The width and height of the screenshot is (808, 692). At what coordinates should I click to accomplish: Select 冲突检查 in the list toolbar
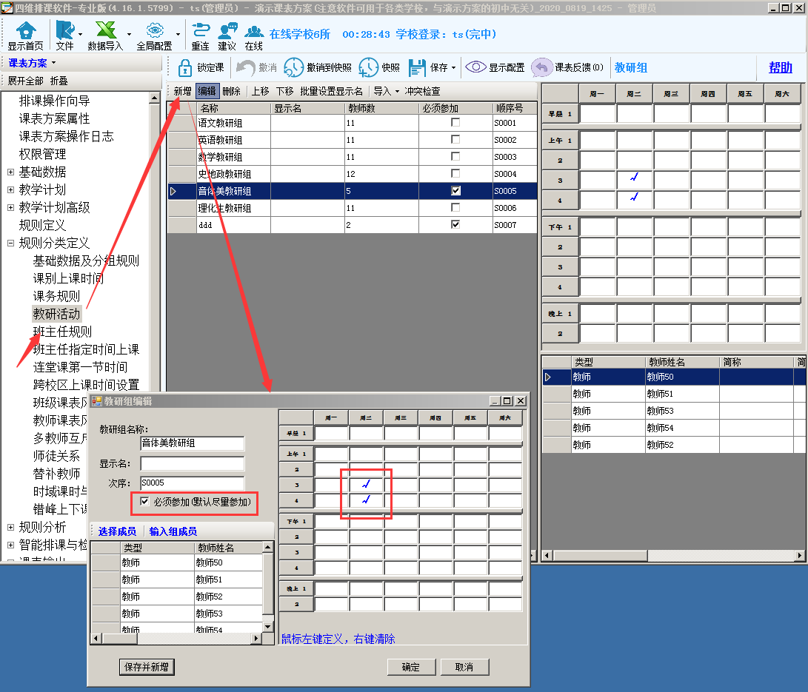point(422,91)
